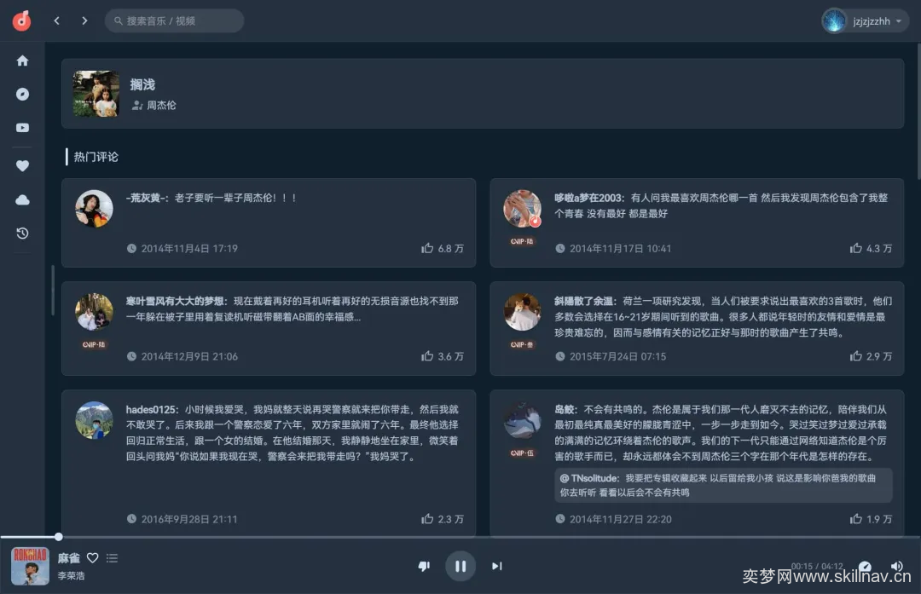Image resolution: width=921 pixels, height=594 pixels.
Task: Go back with the left arrow
Action: pos(56,20)
